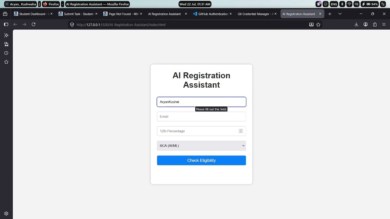
Task: Click the Check Eligibility button
Action: [201, 160]
